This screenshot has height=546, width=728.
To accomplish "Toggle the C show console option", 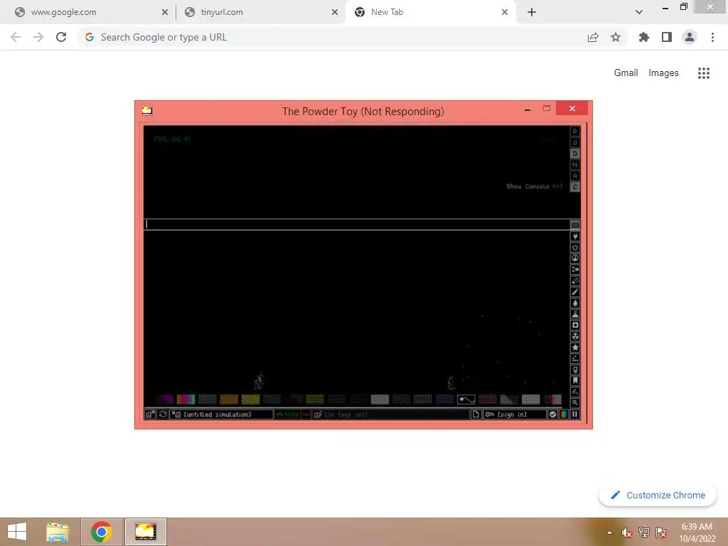I will (x=574, y=187).
